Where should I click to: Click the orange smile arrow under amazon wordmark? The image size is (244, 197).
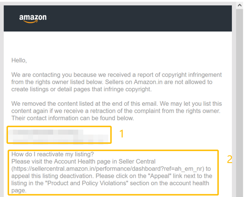(x=30, y=22)
